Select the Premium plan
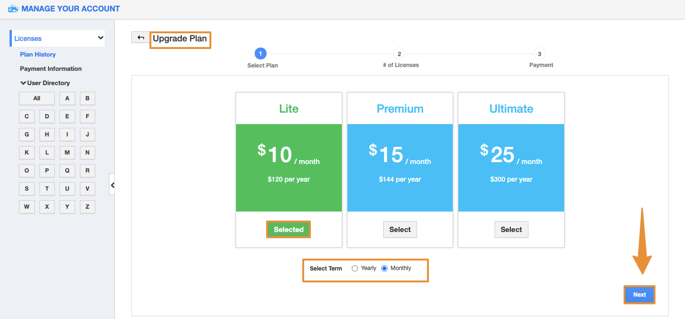The width and height of the screenshot is (685, 319). (x=399, y=229)
